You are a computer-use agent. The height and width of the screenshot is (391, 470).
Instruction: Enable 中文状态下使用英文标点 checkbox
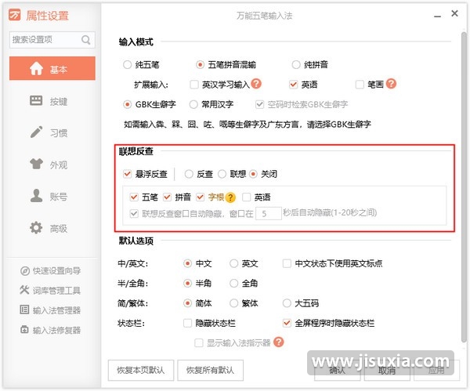point(287,263)
